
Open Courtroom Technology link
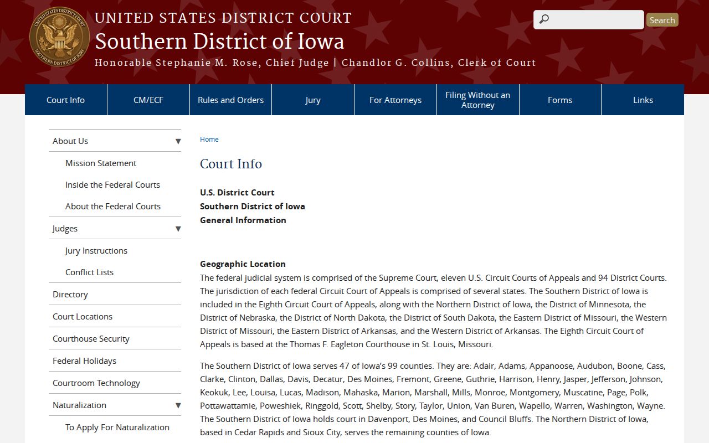coord(96,383)
